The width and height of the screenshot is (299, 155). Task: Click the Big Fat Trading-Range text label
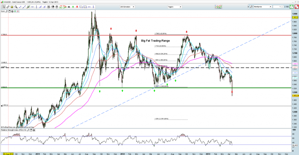tap(155, 41)
